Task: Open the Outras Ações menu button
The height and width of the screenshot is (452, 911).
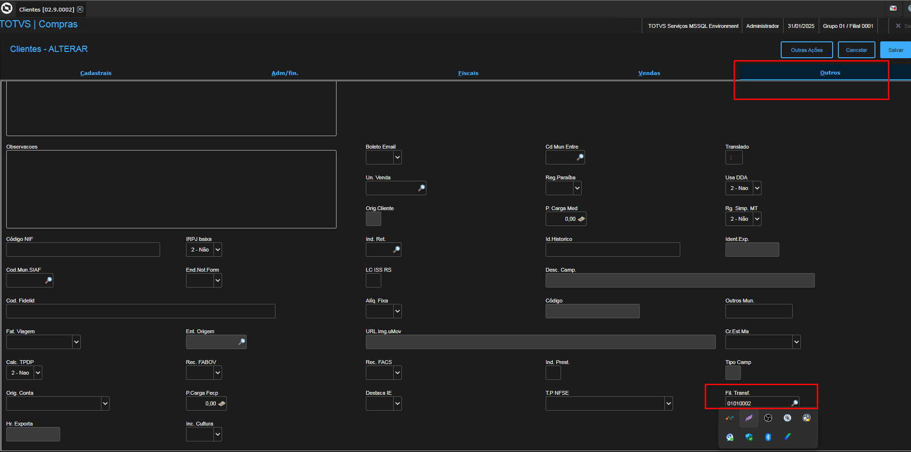Action: tap(807, 50)
